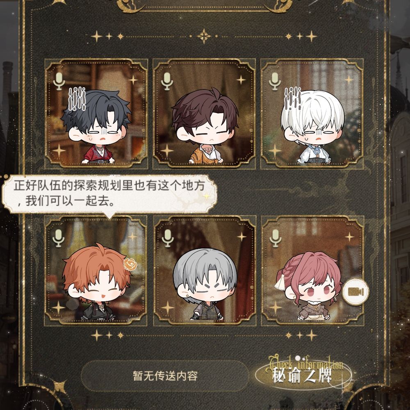Open the video camera icon
410x410 pixels.
355,292
